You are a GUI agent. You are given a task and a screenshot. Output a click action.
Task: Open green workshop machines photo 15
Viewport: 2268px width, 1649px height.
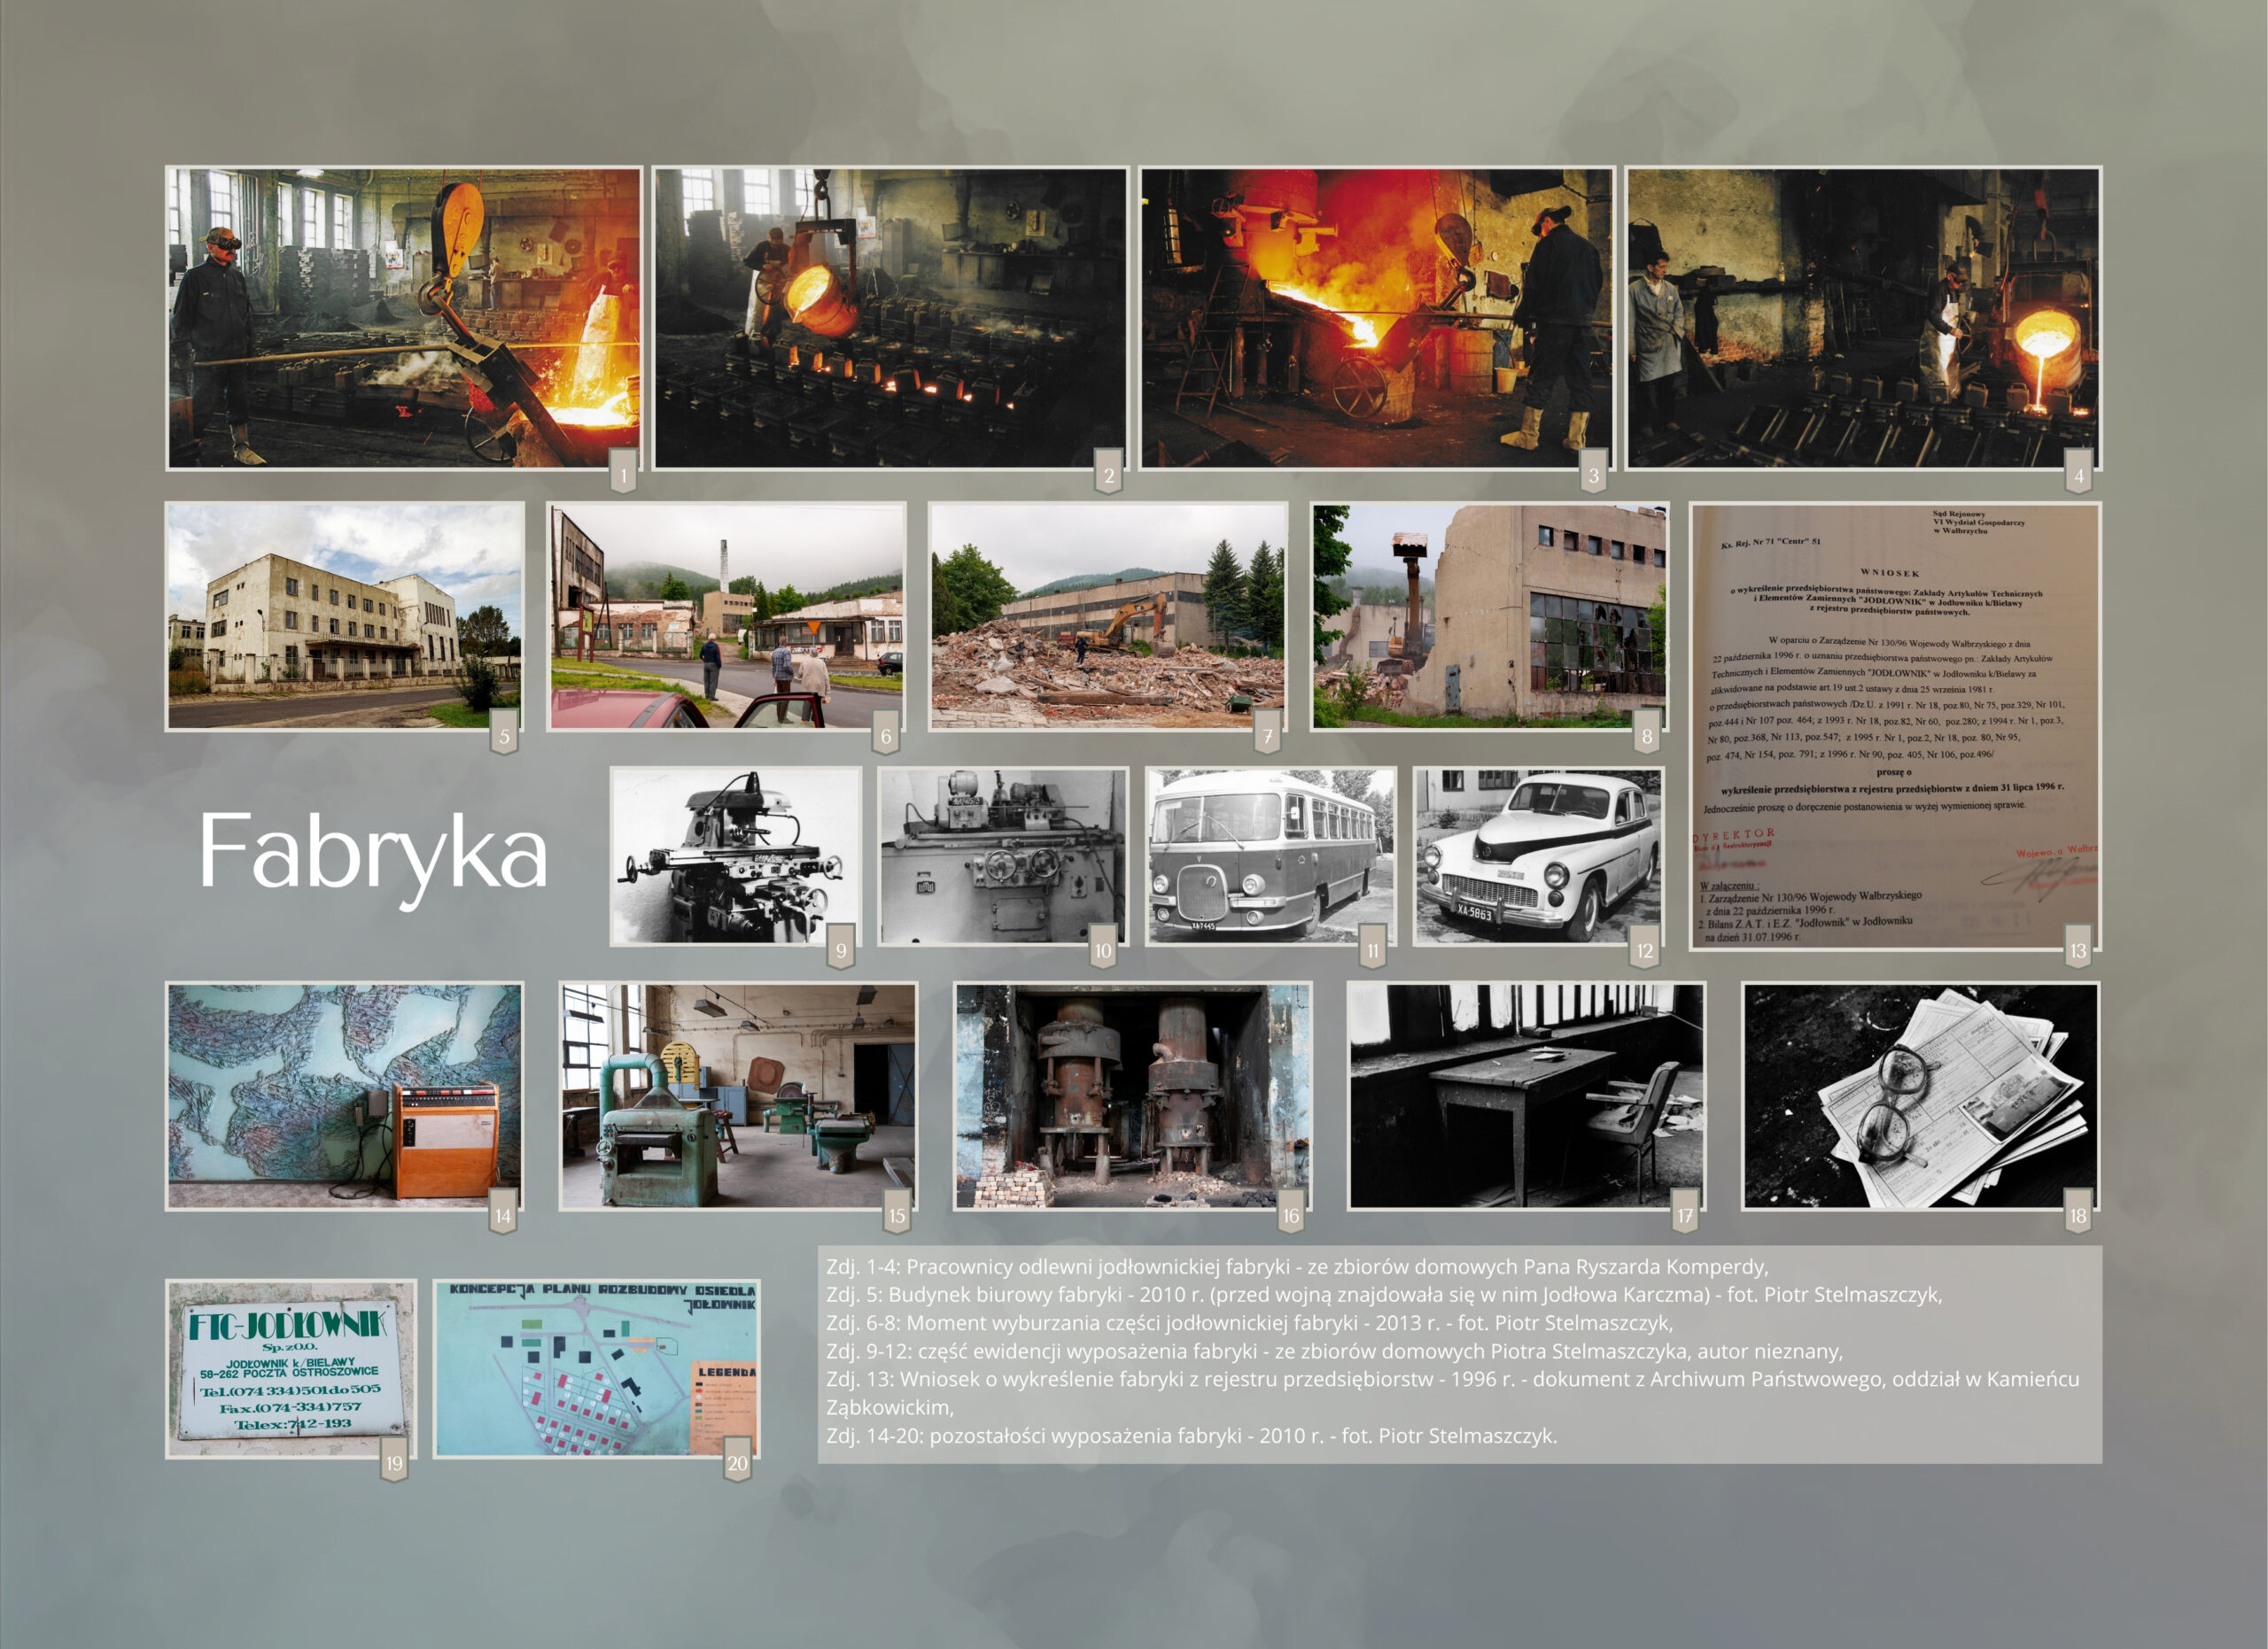[737, 1095]
